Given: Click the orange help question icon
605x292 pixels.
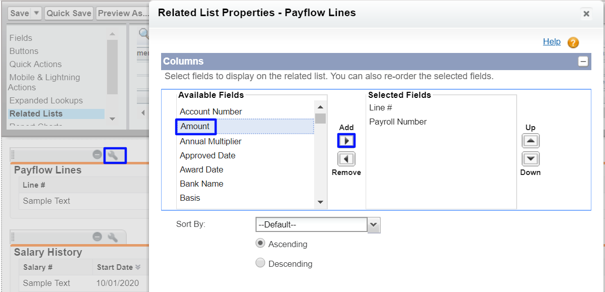Looking at the screenshot, I should pos(573,42).
